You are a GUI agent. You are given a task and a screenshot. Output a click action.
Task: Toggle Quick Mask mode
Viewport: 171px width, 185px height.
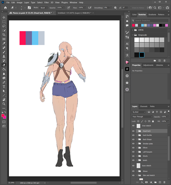(x=4, y=122)
